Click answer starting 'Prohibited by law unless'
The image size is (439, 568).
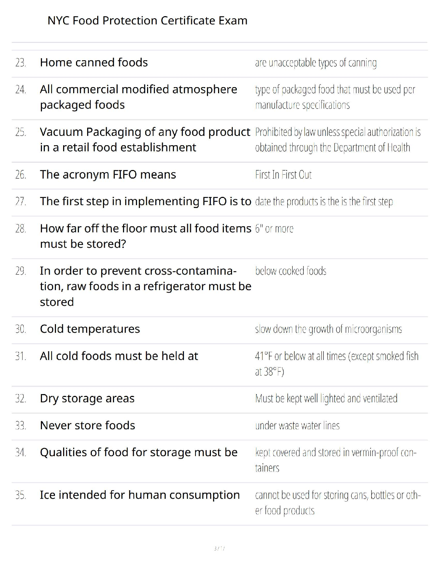click(x=337, y=140)
